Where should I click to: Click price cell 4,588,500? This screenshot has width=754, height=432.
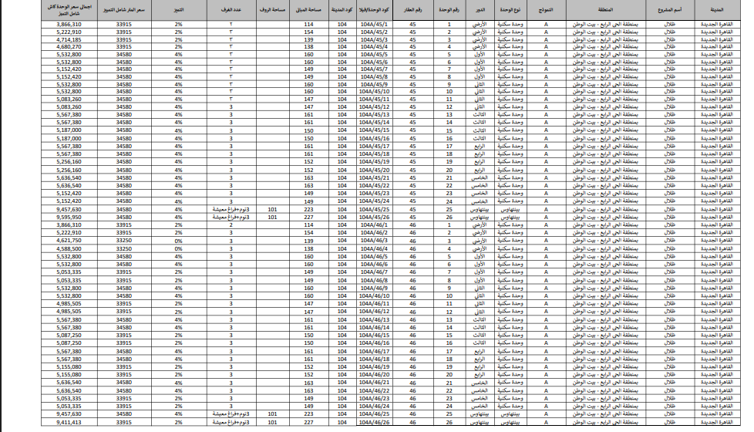pyautogui.click(x=69, y=248)
